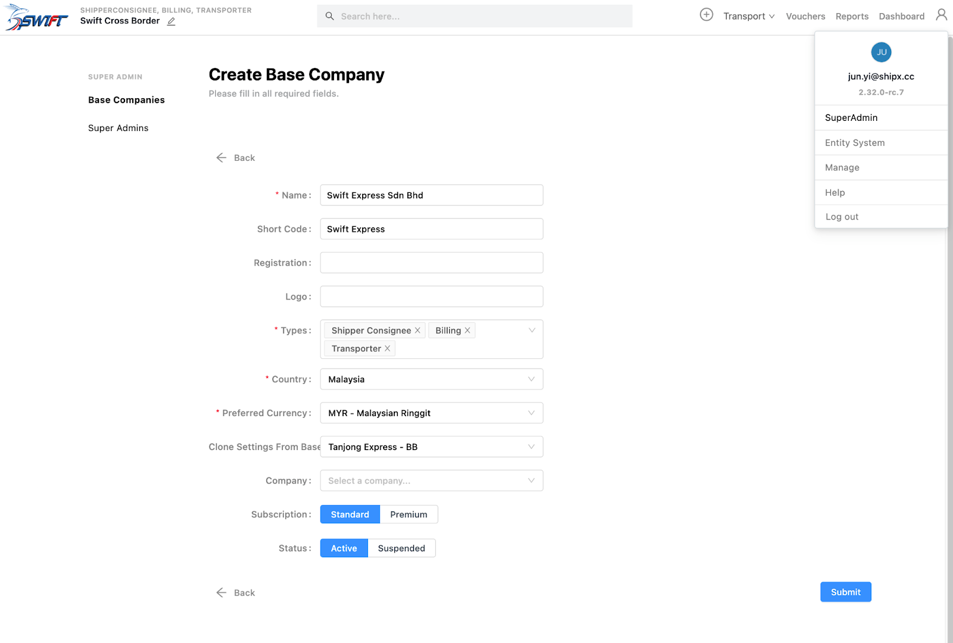
Task: Click the Name input field
Action: [x=432, y=195]
